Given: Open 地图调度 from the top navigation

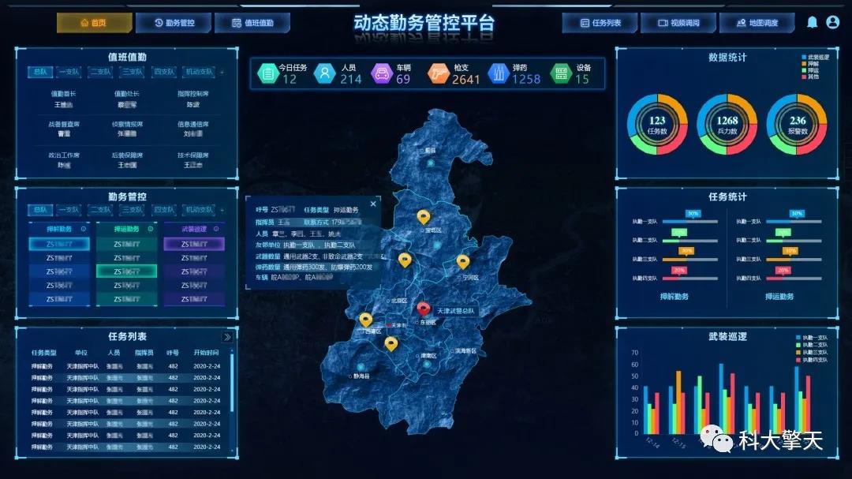Looking at the screenshot, I should coord(757,23).
